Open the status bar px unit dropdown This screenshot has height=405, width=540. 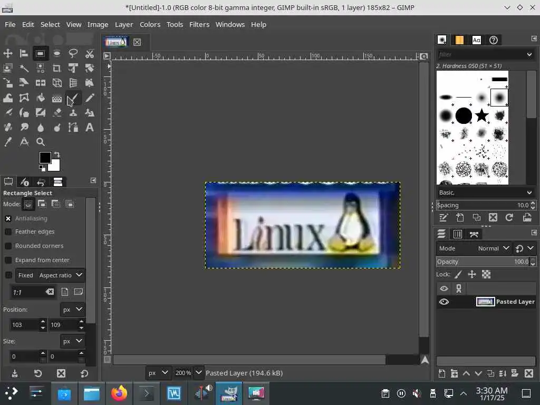click(158, 373)
